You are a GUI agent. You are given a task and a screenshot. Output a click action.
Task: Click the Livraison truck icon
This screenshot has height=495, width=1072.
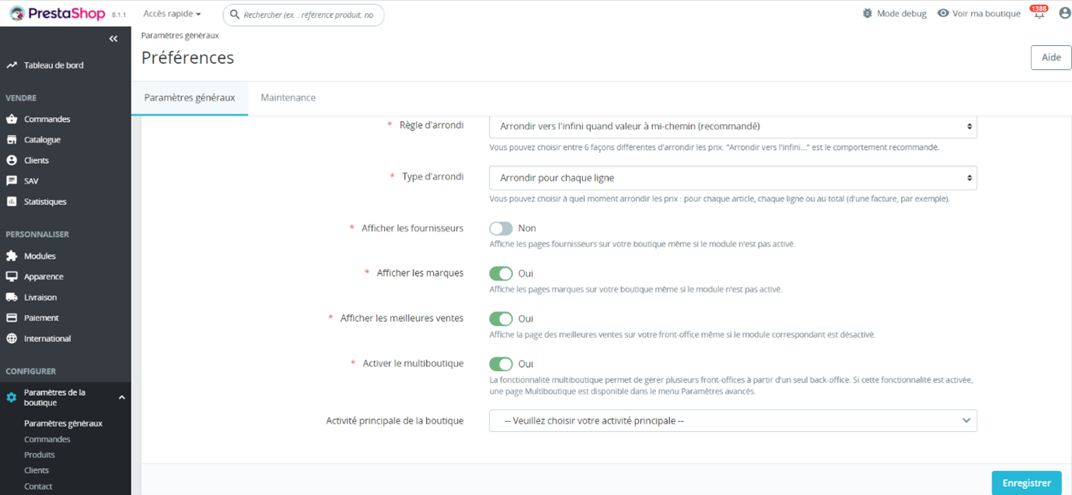(x=12, y=297)
